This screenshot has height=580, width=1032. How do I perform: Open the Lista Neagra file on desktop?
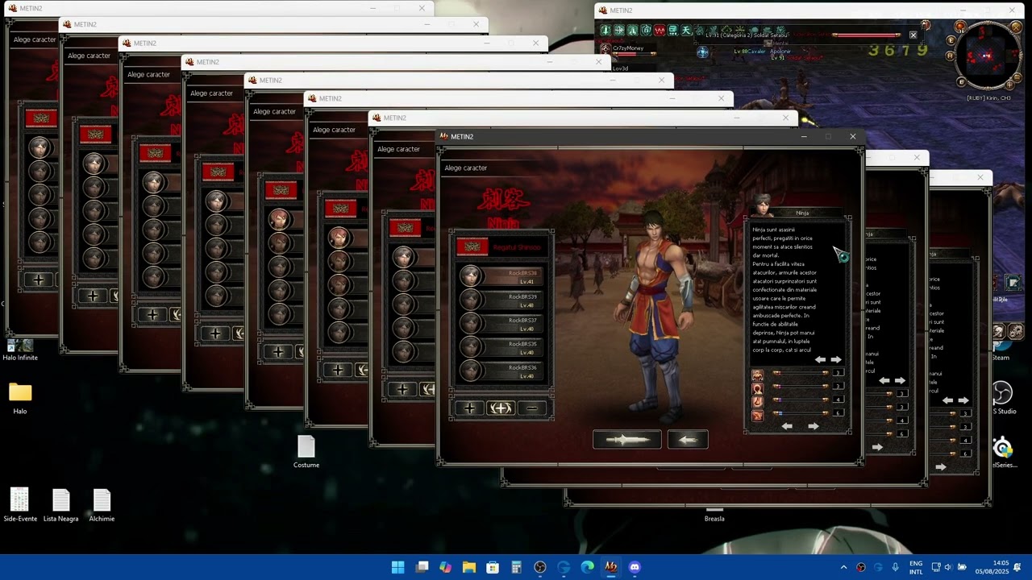coord(61,505)
